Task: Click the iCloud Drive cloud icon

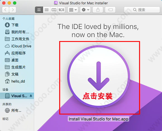Action: tap(7, 46)
